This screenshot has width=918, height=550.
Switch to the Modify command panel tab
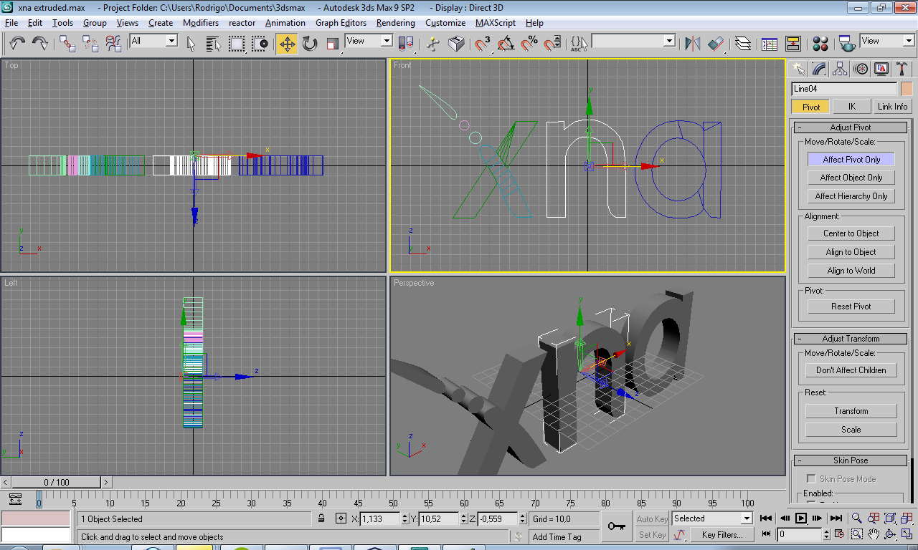(819, 69)
